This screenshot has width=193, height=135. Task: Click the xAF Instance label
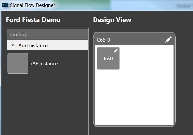(x=44, y=64)
